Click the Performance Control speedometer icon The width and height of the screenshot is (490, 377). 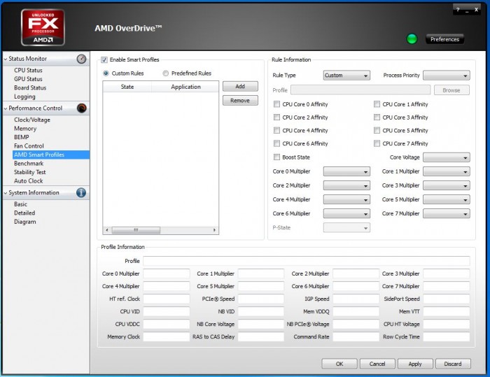pos(82,108)
